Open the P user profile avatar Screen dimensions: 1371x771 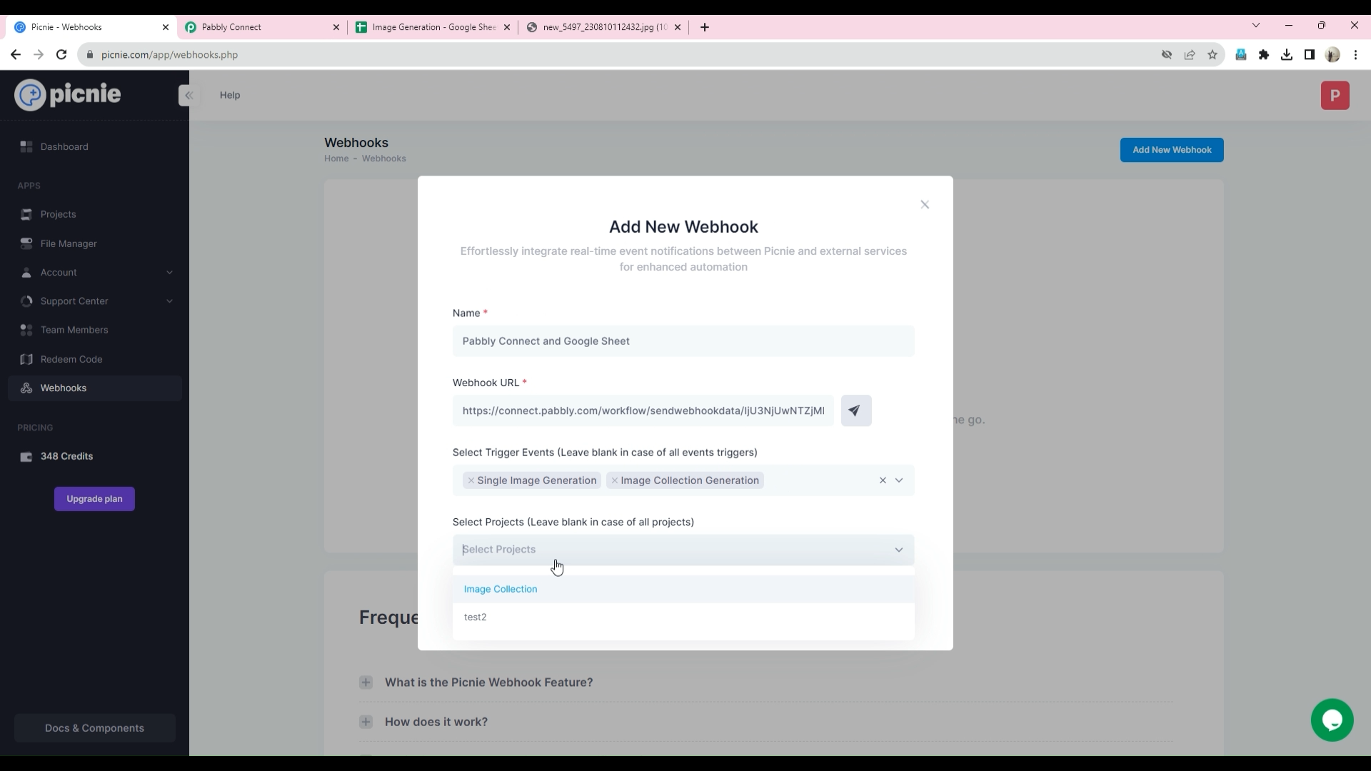pos(1335,96)
